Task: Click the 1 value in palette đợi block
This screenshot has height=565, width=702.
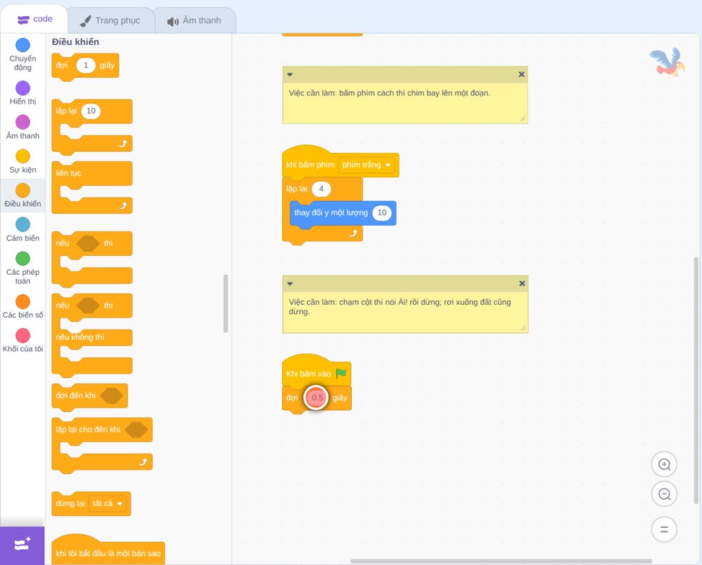Action: click(86, 65)
